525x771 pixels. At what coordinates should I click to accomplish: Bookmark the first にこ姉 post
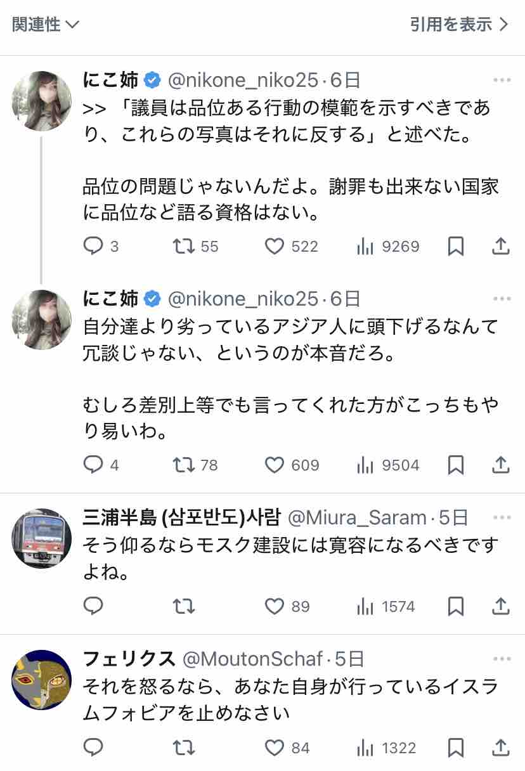[455, 246]
